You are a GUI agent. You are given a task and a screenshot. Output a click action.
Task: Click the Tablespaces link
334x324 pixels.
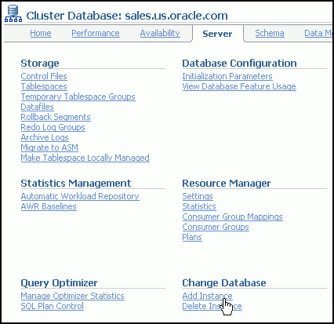tap(44, 86)
